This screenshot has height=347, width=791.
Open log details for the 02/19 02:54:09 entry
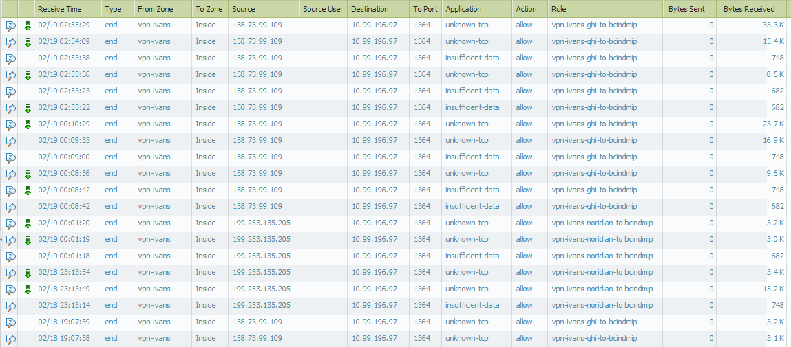(11, 42)
